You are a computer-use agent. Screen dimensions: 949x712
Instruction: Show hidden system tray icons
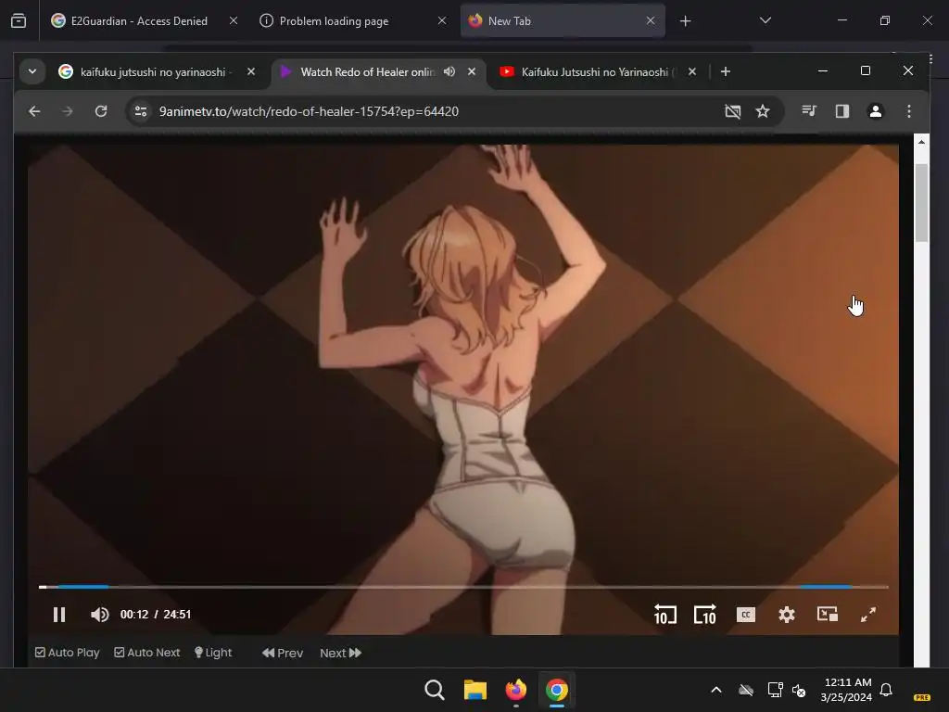(716, 690)
